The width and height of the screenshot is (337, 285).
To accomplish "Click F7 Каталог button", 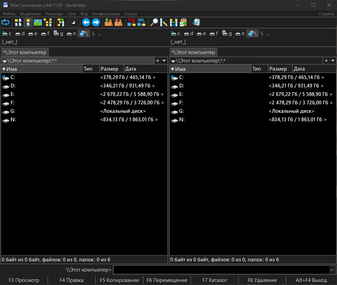I will coord(215,280).
